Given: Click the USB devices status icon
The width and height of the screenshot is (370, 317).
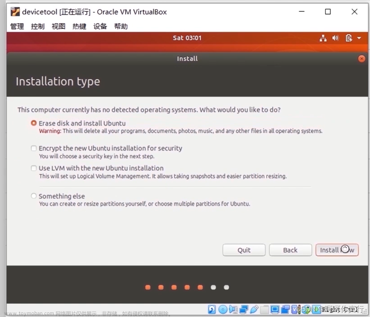Looking at the screenshot, I should 254,309.
